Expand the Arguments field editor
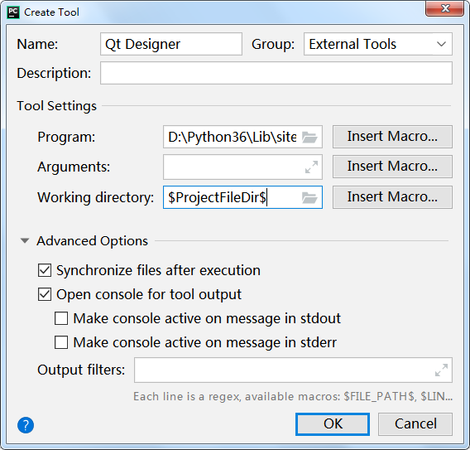Viewport: 470px width, 450px height. 311,167
